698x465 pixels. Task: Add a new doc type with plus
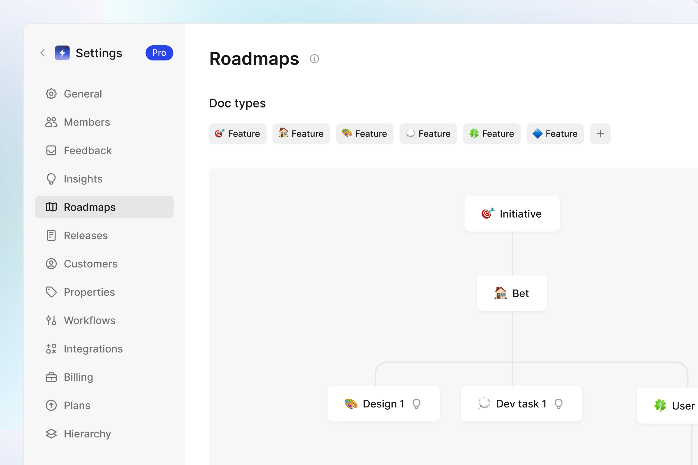click(x=600, y=134)
